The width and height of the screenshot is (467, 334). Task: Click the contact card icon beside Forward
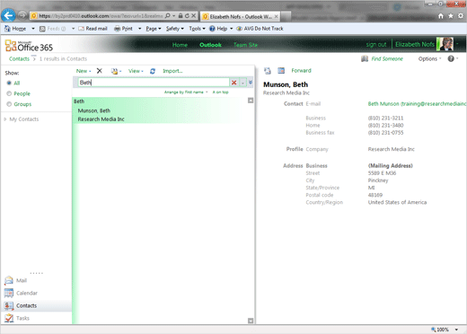point(281,70)
